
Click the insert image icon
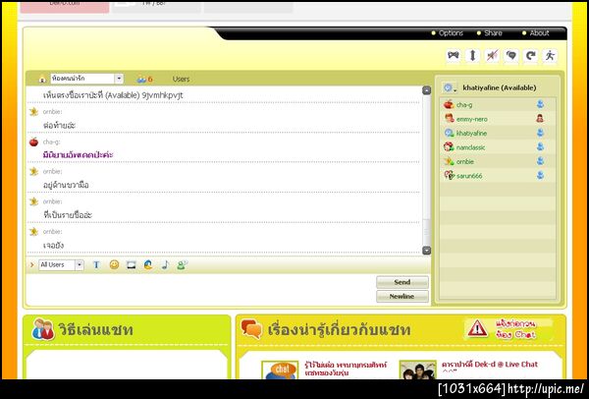pos(132,265)
